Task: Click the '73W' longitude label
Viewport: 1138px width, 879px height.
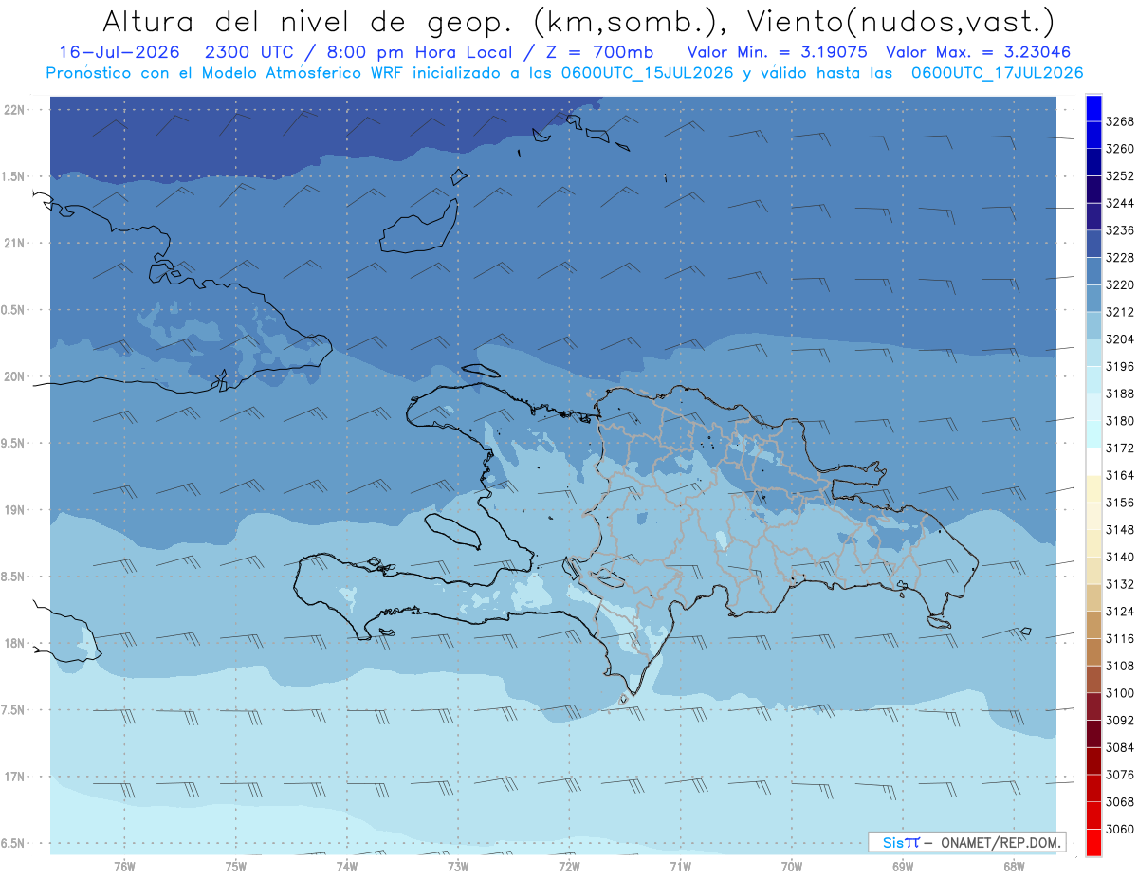Action: 458,867
